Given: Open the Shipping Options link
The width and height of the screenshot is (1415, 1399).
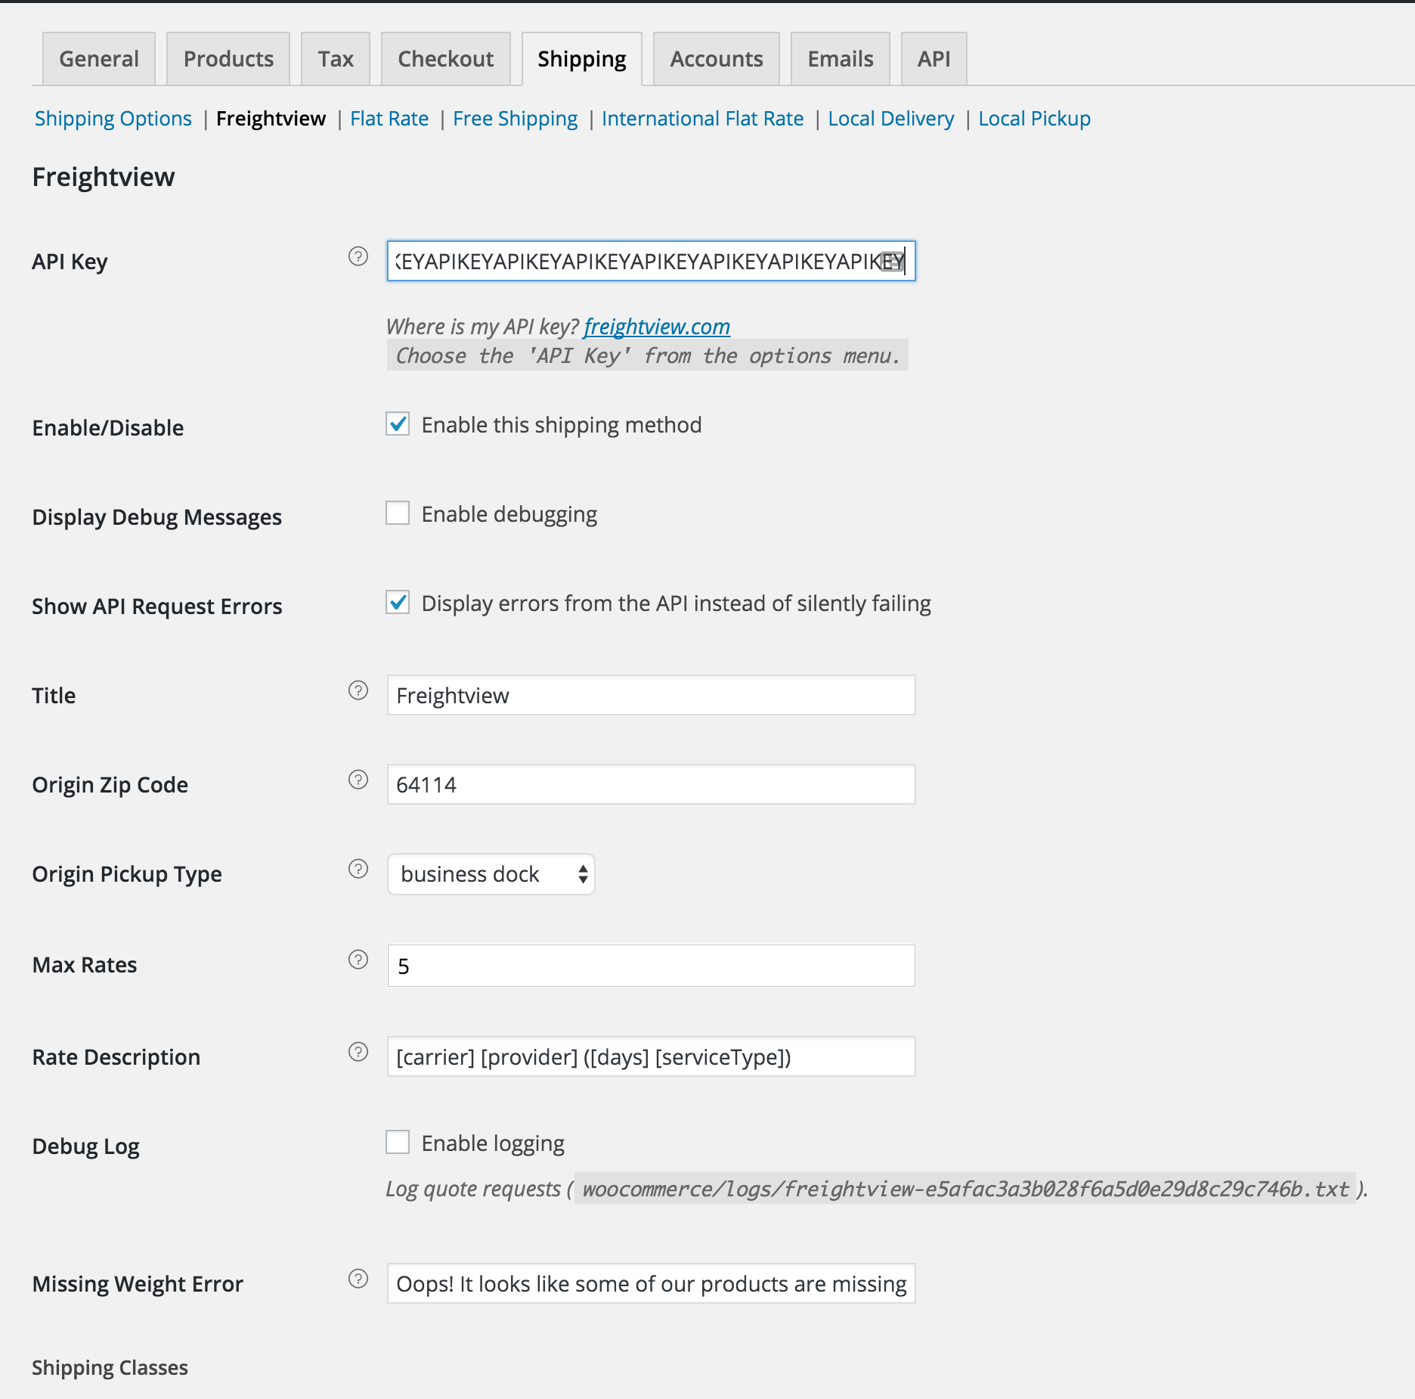Looking at the screenshot, I should point(113,119).
